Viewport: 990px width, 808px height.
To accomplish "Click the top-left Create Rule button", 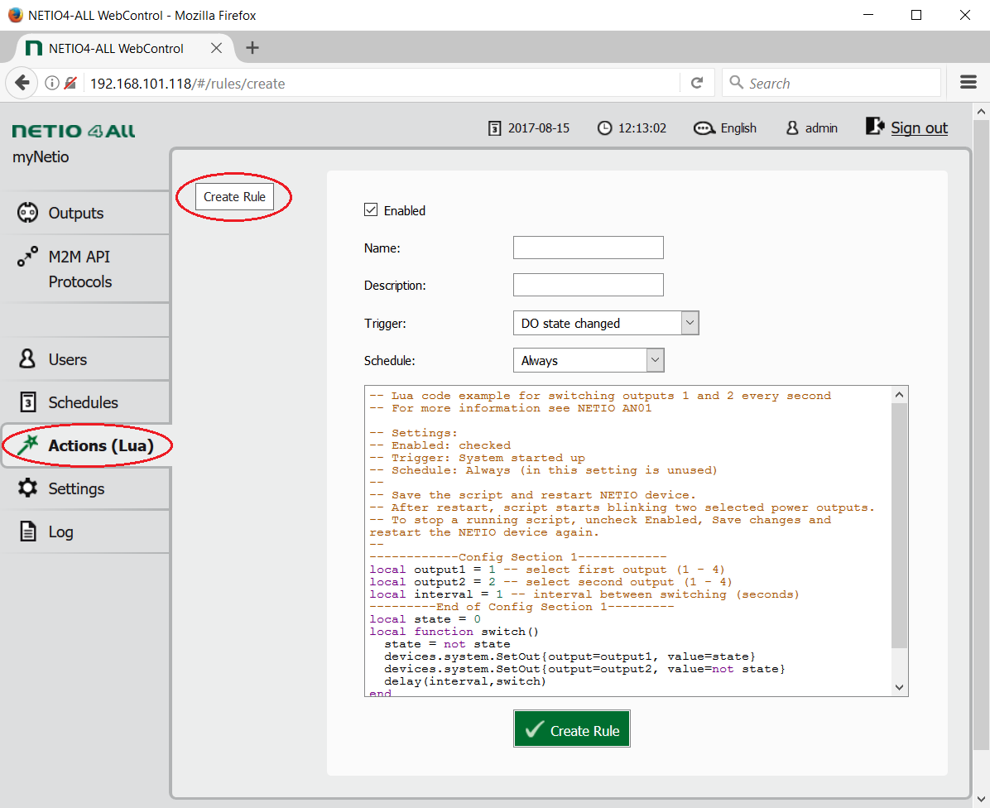I will pyautogui.click(x=234, y=197).
